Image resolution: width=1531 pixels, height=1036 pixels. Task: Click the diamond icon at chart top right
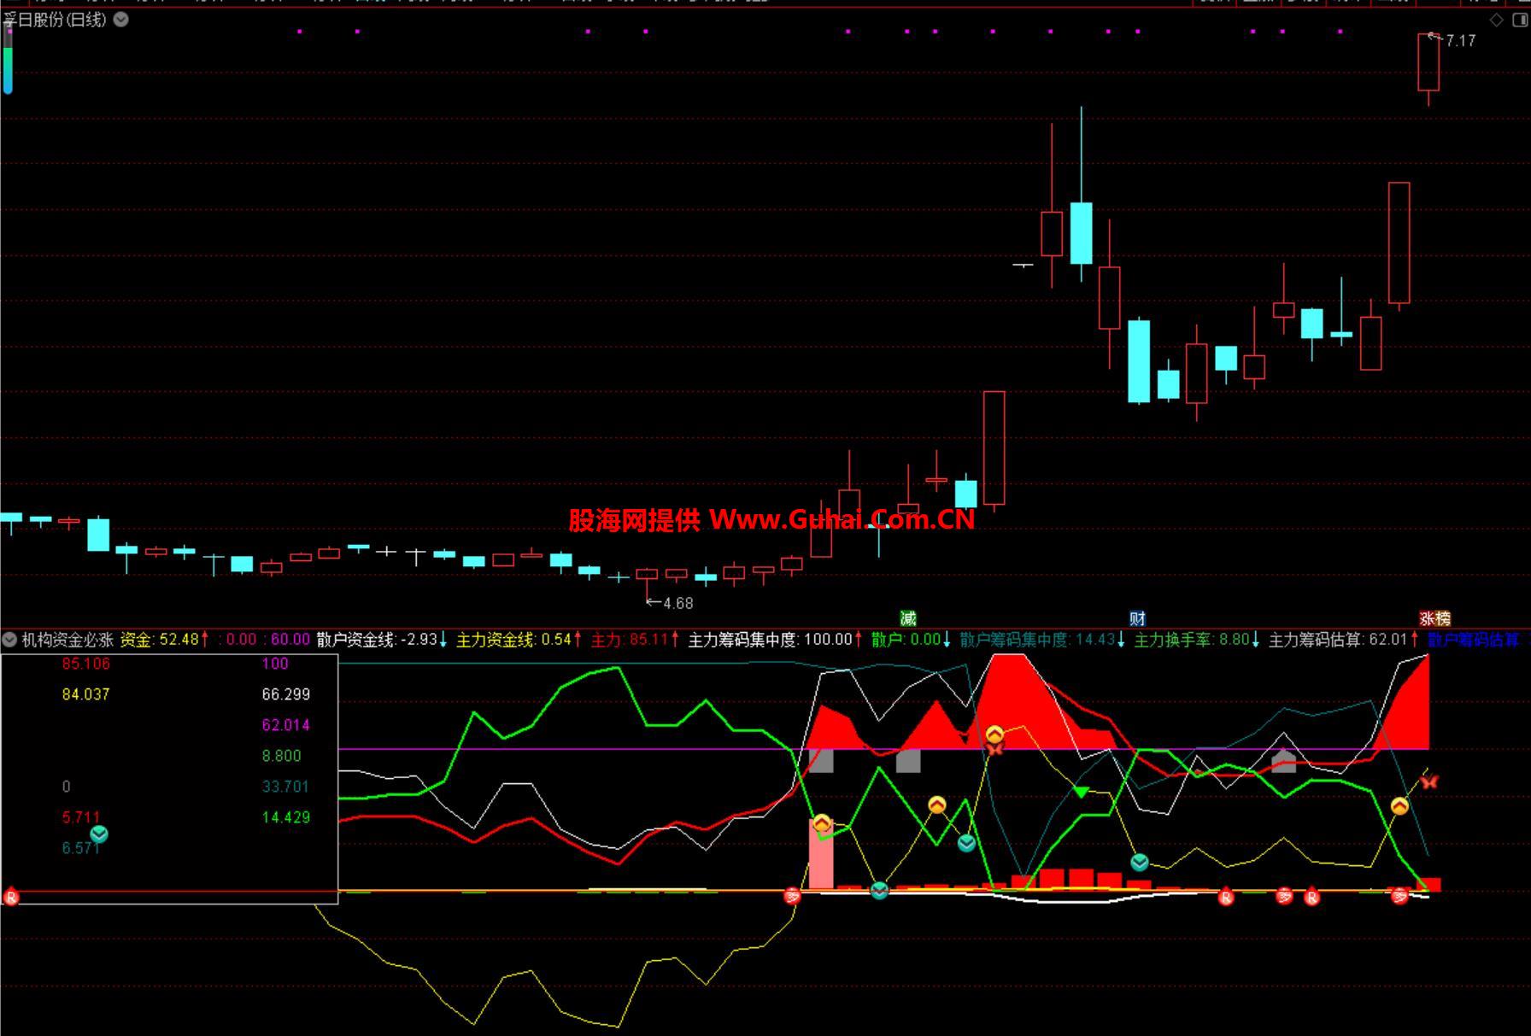pos(1496,20)
